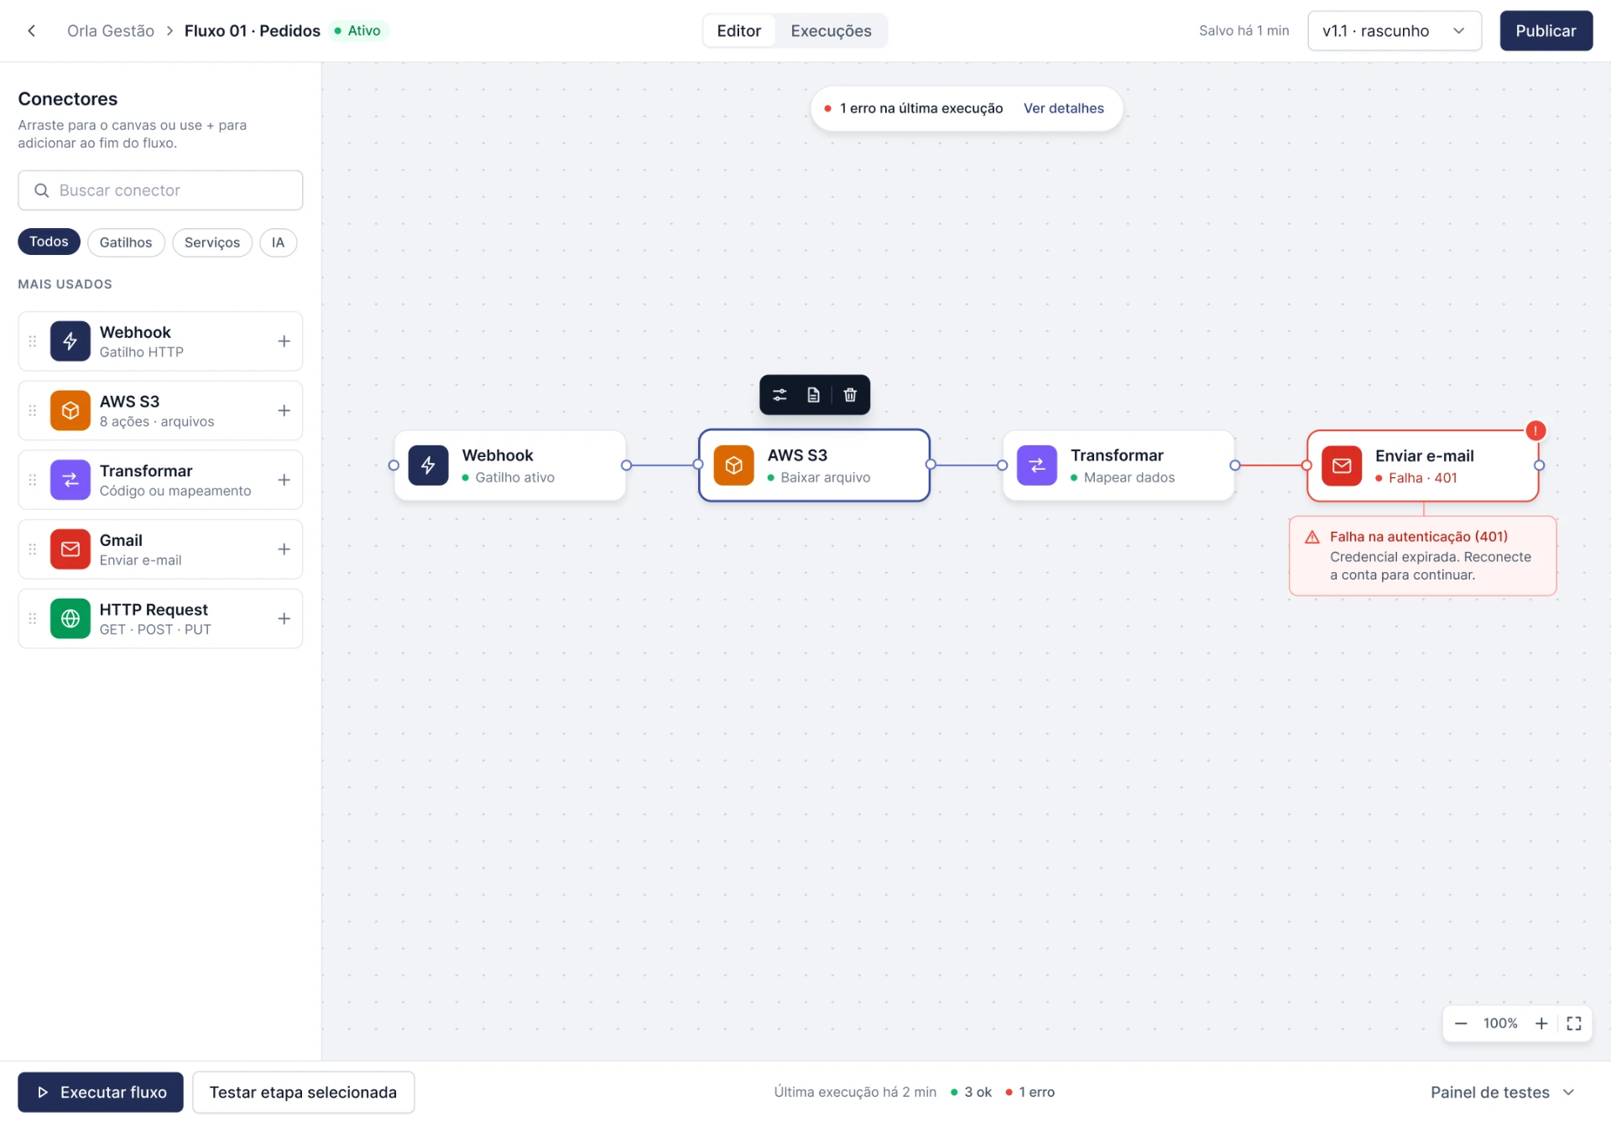Image resolution: width=1611 pixels, height=1123 pixels.
Task: Open the v1.1 rascunho version dropdown
Action: [x=1394, y=31]
